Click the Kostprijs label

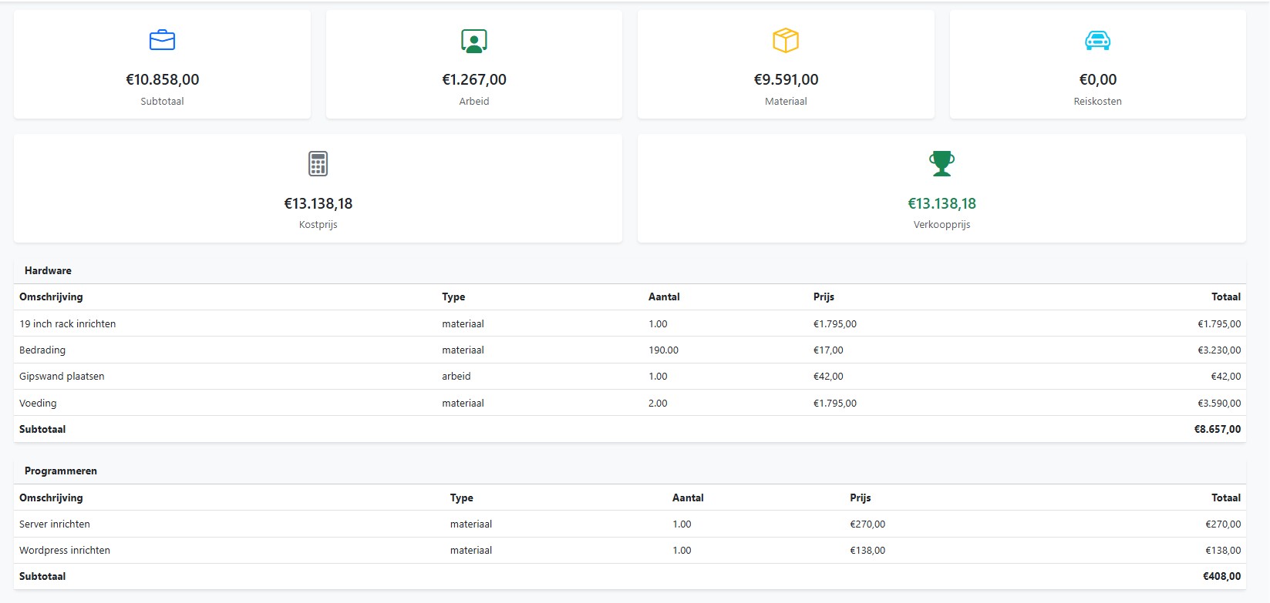[318, 225]
